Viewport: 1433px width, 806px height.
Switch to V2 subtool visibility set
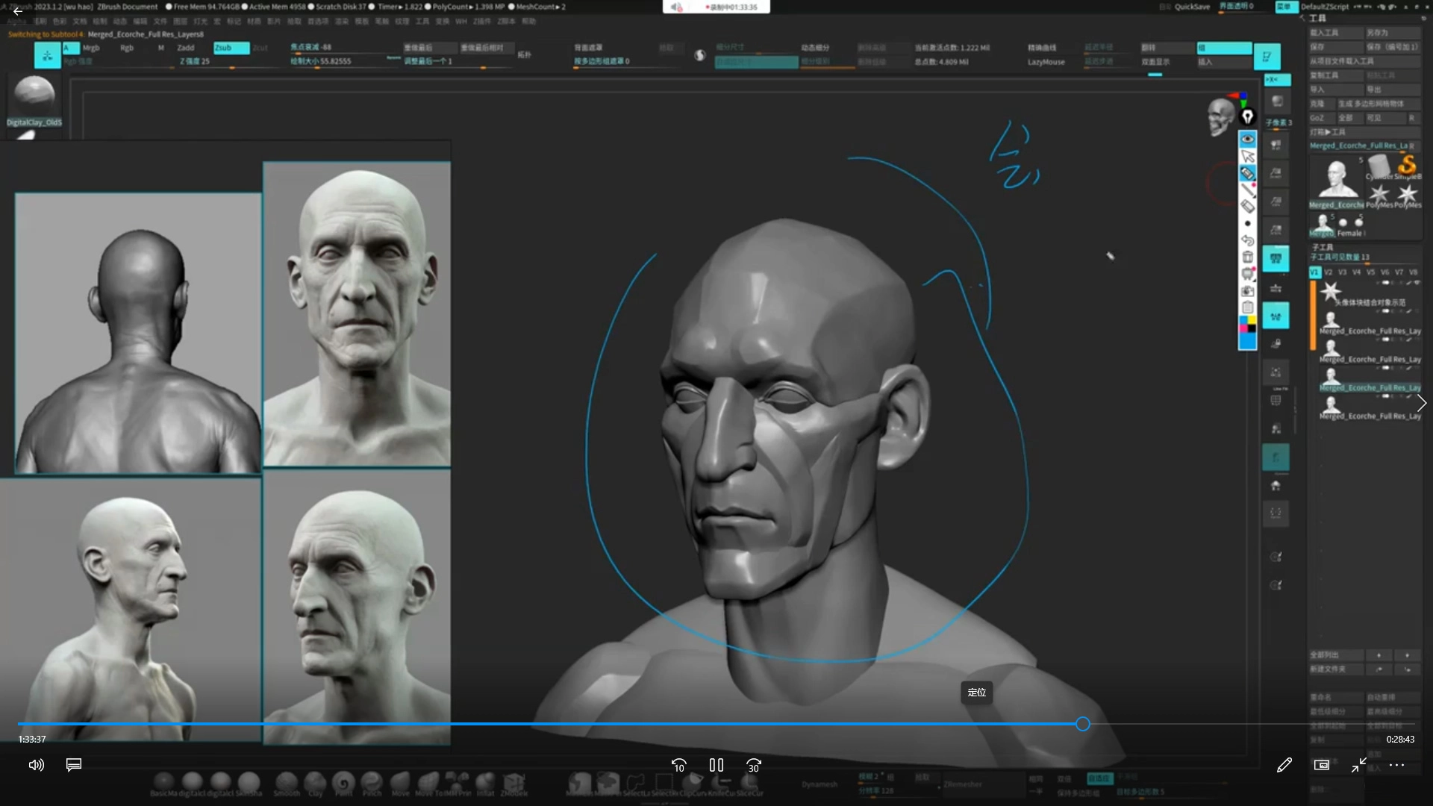coord(1329,272)
